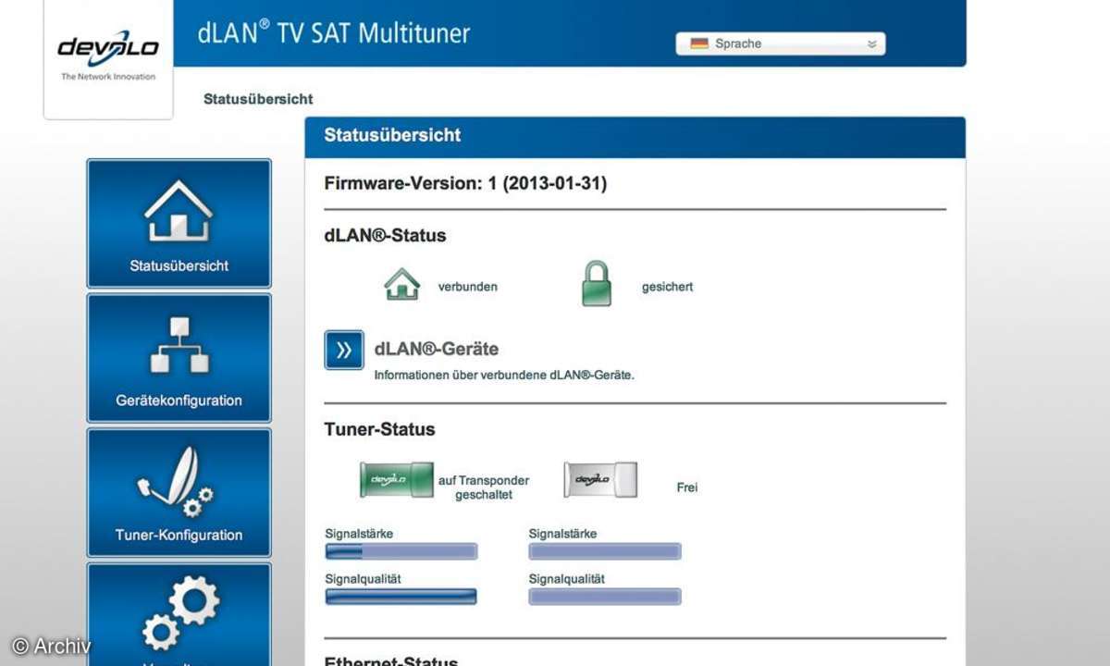The width and height of the screenshot is (1110, 666).
Task: Click the 'Frei' tuner status text
Action: [x=687, y=487]
